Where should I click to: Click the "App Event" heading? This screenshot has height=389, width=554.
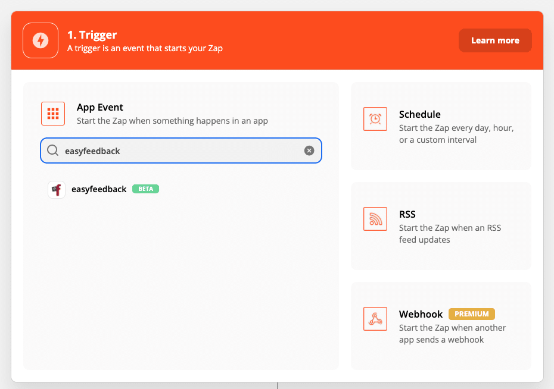click(x=100, y=107)
